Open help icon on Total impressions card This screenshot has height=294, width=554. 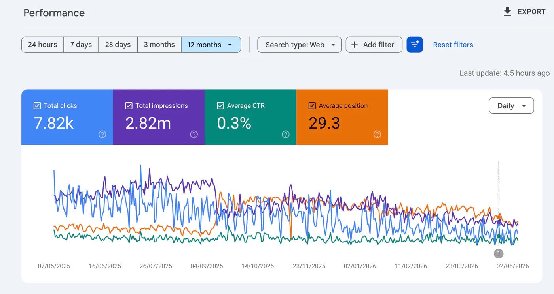pyautogui.click(x=194, y=134)
